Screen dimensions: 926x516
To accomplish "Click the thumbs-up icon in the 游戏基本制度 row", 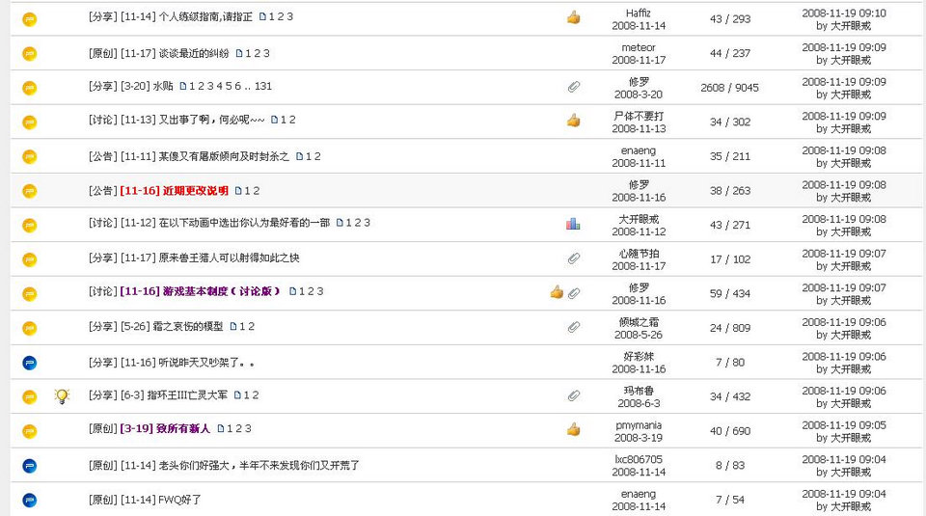I will point(557,291).
